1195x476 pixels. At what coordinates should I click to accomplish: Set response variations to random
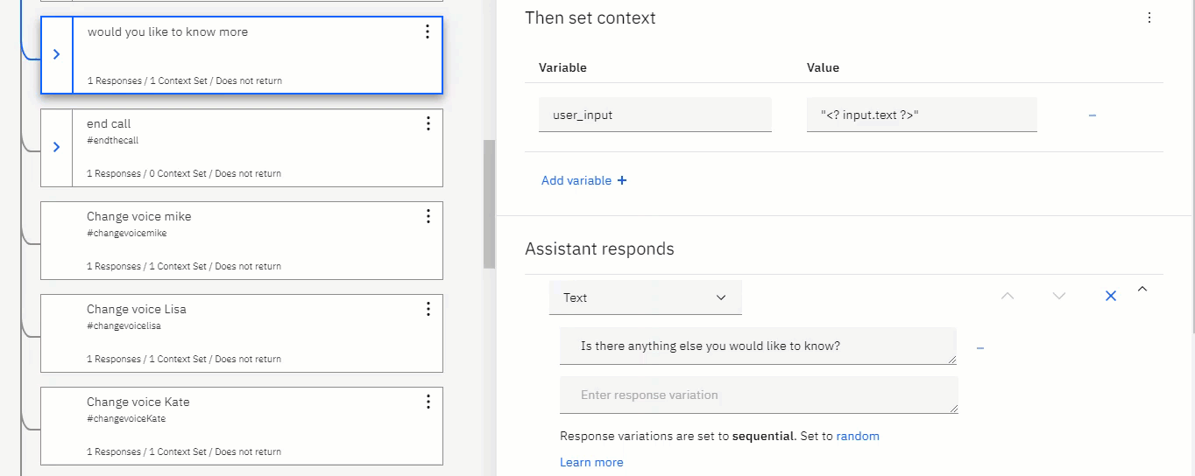point(857,436)
